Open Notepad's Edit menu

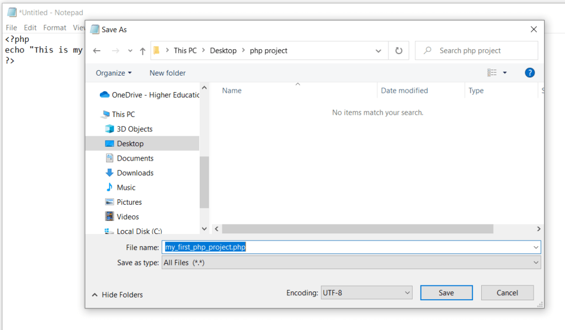coord(30,27)
